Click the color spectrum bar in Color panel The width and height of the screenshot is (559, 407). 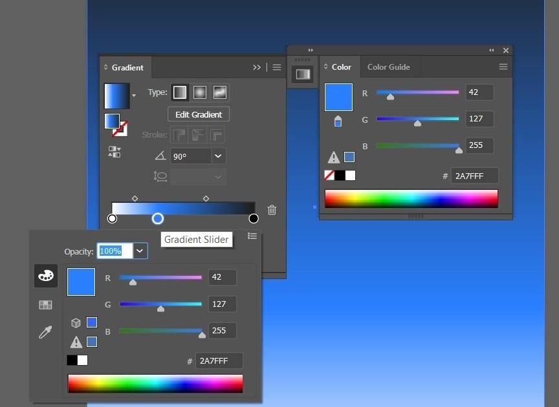click(411, 198)
